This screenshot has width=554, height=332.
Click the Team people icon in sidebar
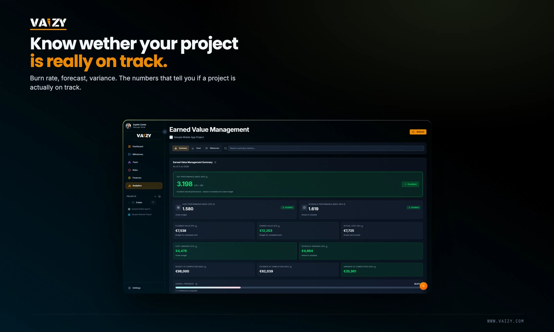pos(129,162)
